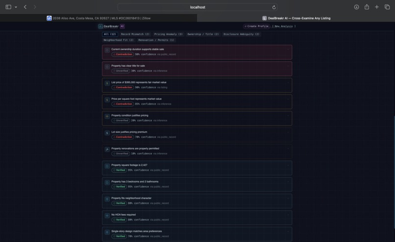Screen dimensions: 395x242
Task: Expand the 'Price per square foot' card chevron
Action: pyautogui.click(x=288, y=99)
